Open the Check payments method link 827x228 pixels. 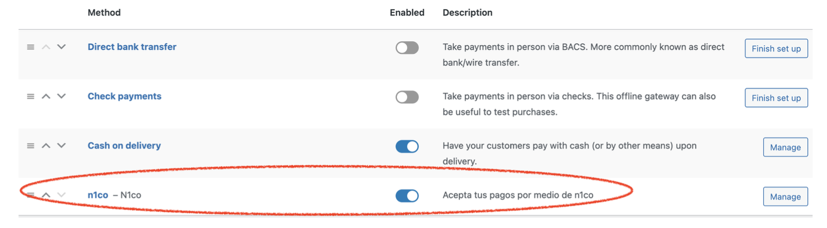point(124,96)
